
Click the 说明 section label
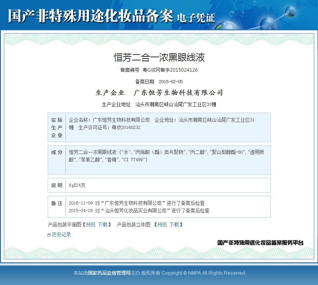(57, 185)
